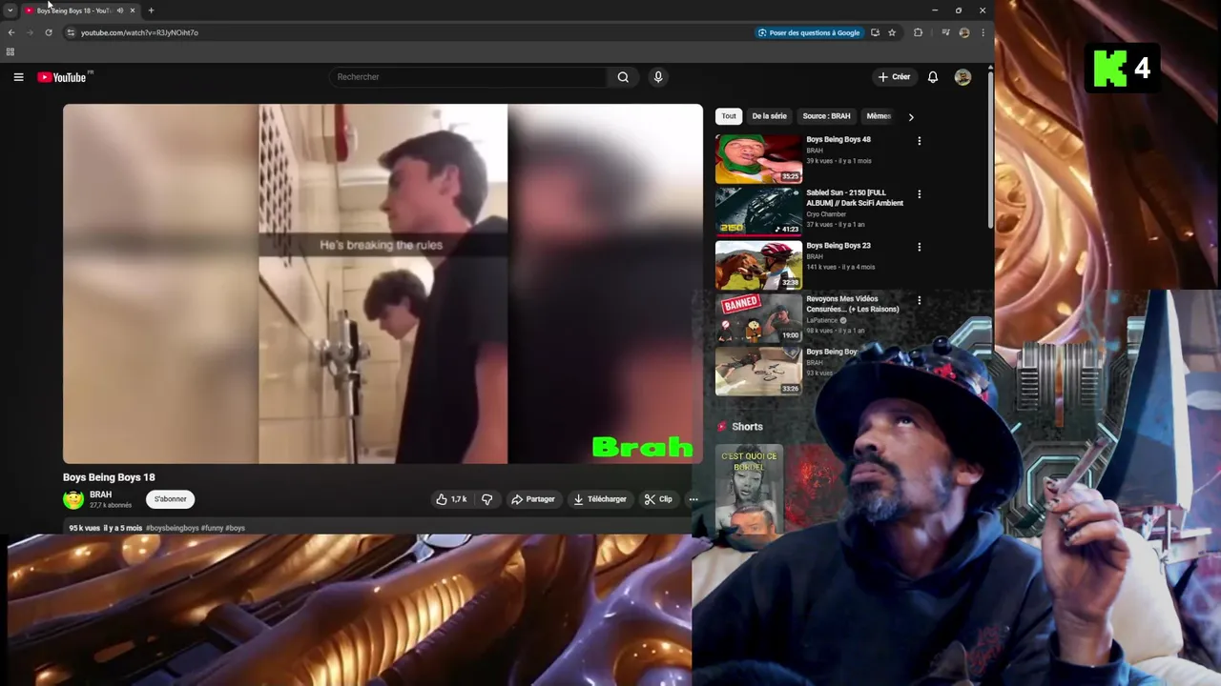Open options for Sabled Sun 2150 video
The height and width of the screenshot is (686, 1221).
click(x=920, y=194)
